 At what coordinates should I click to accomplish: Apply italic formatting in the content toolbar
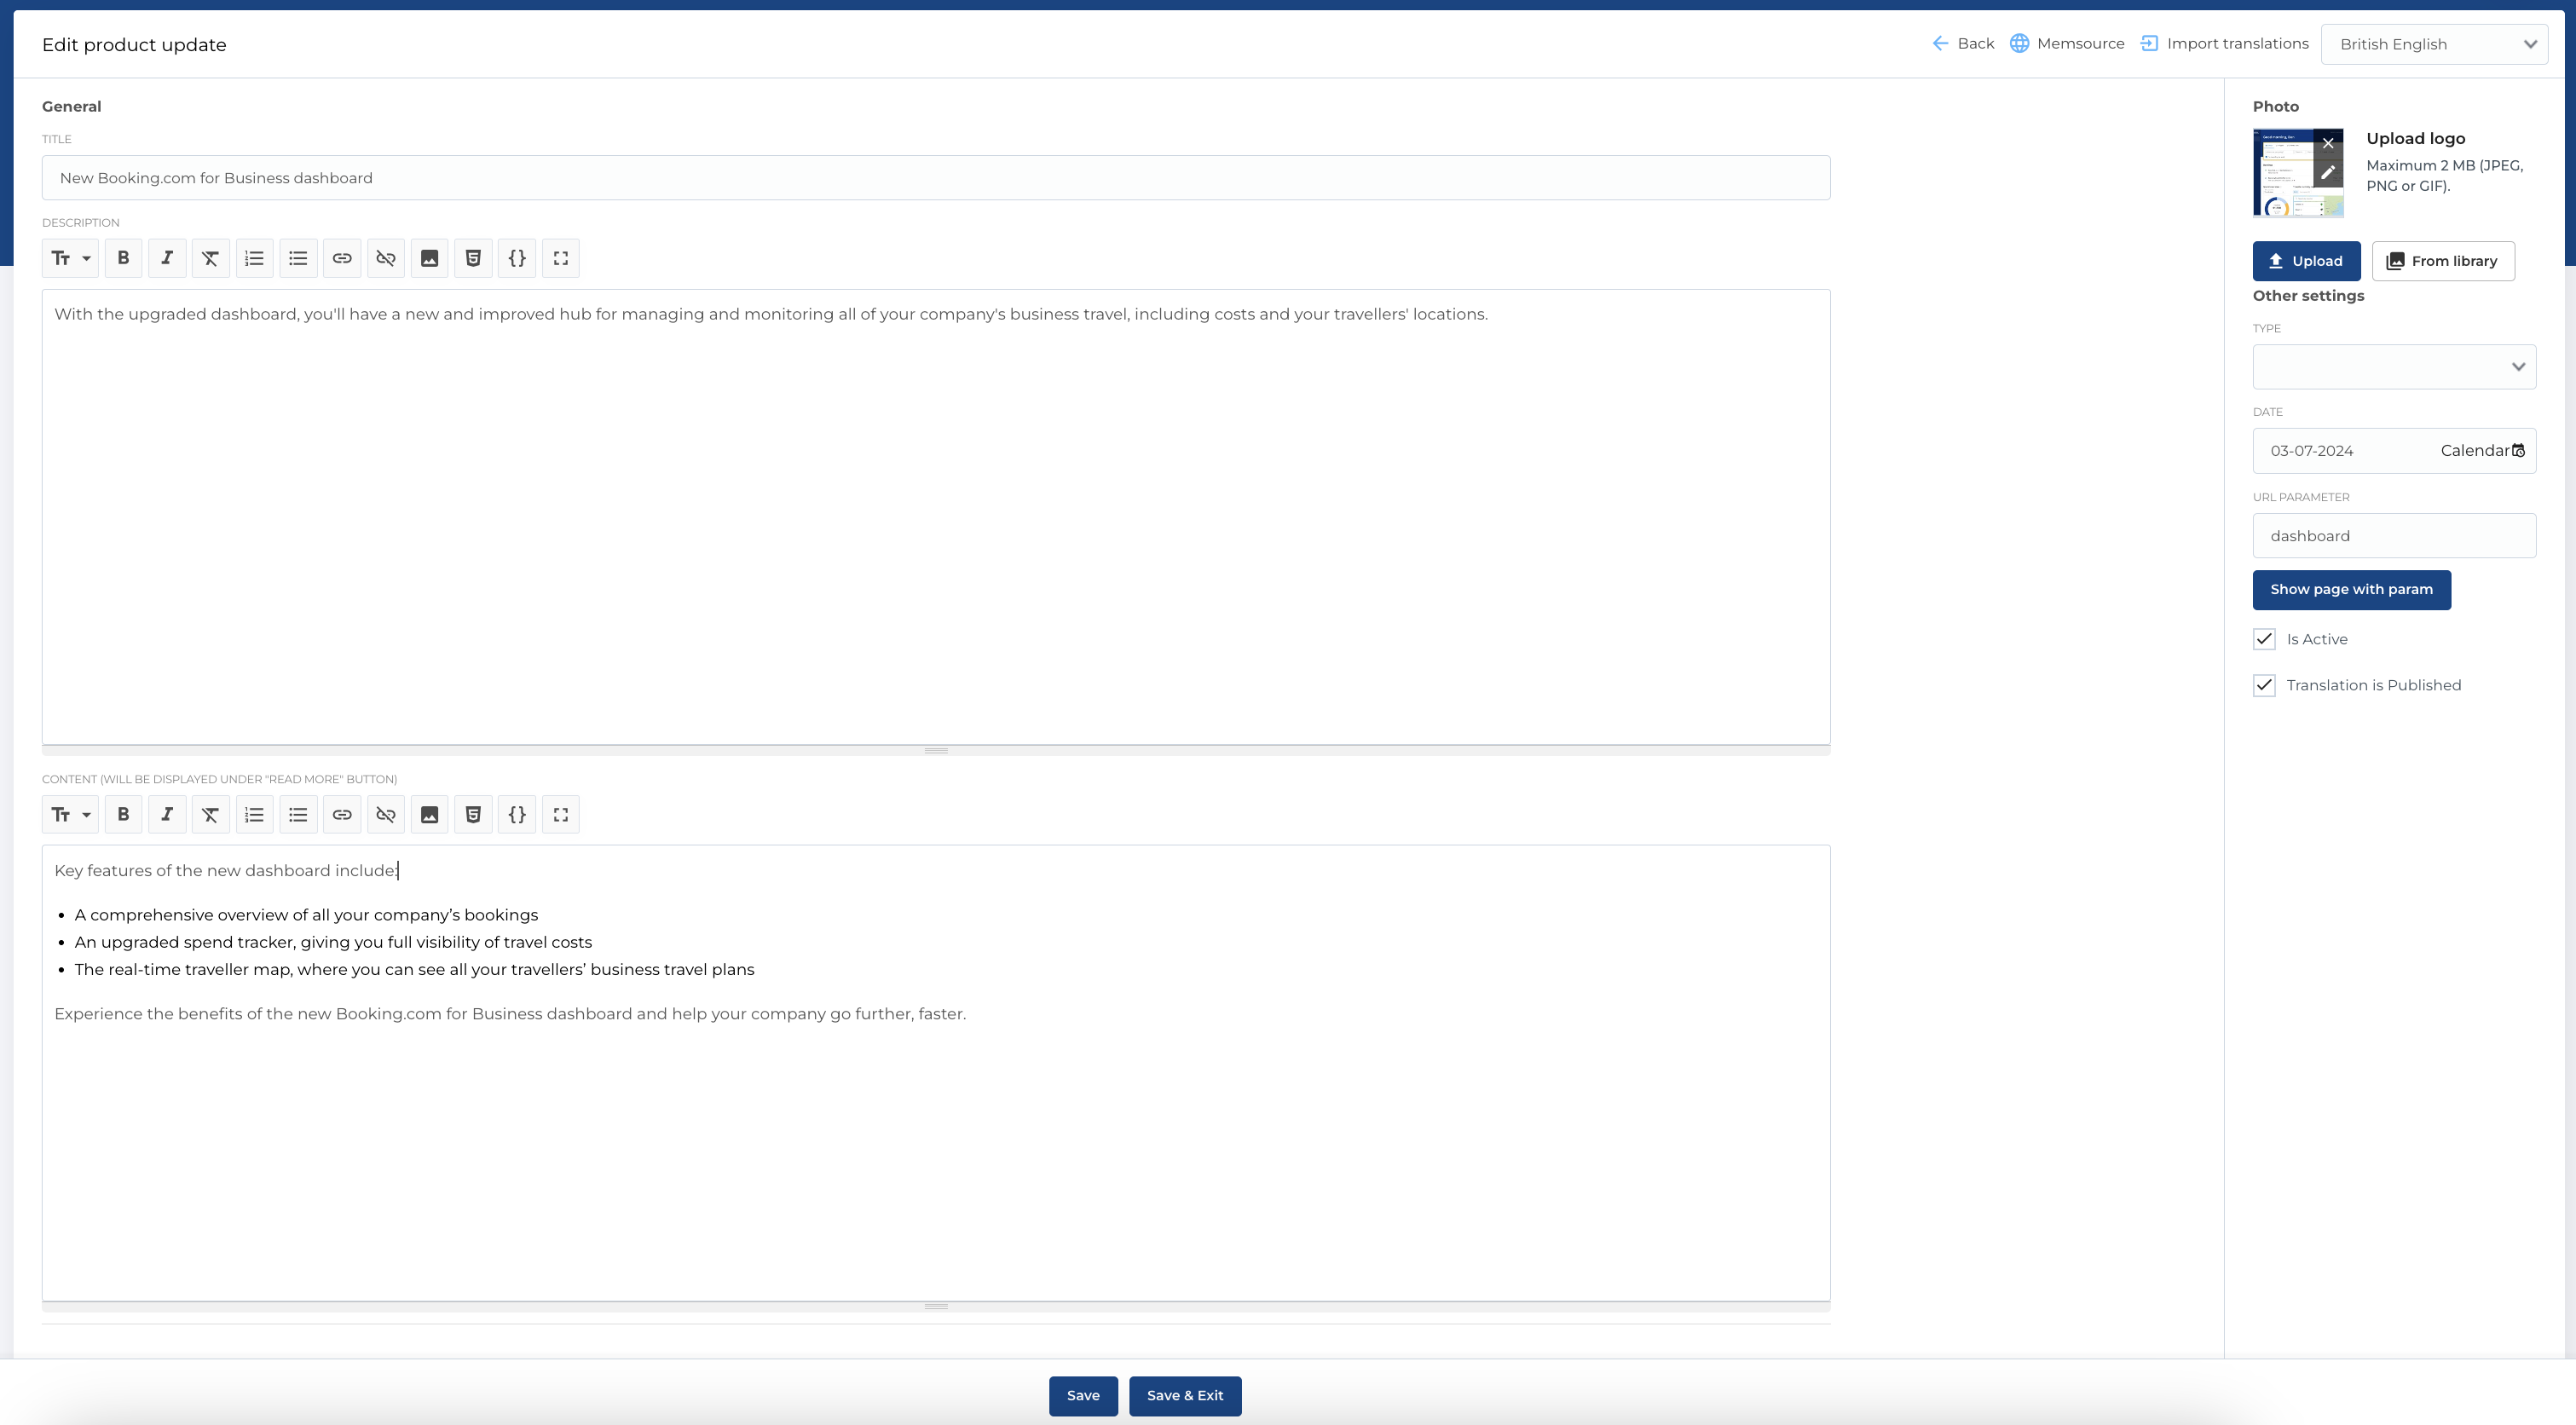(167, 814)
